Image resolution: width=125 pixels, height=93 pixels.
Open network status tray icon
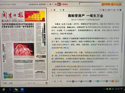pos(116,89)
